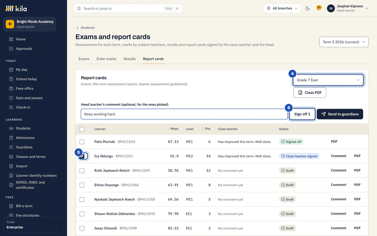This screenshot has width=377, height=236.
Task: Switch to the Results tab
Action: 130,59
